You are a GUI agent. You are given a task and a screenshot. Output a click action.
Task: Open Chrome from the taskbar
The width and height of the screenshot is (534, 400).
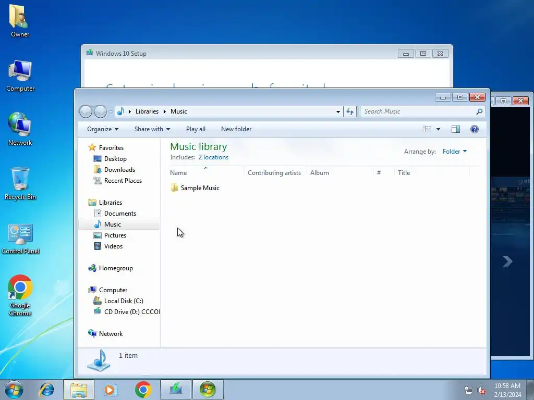(143, 390)
